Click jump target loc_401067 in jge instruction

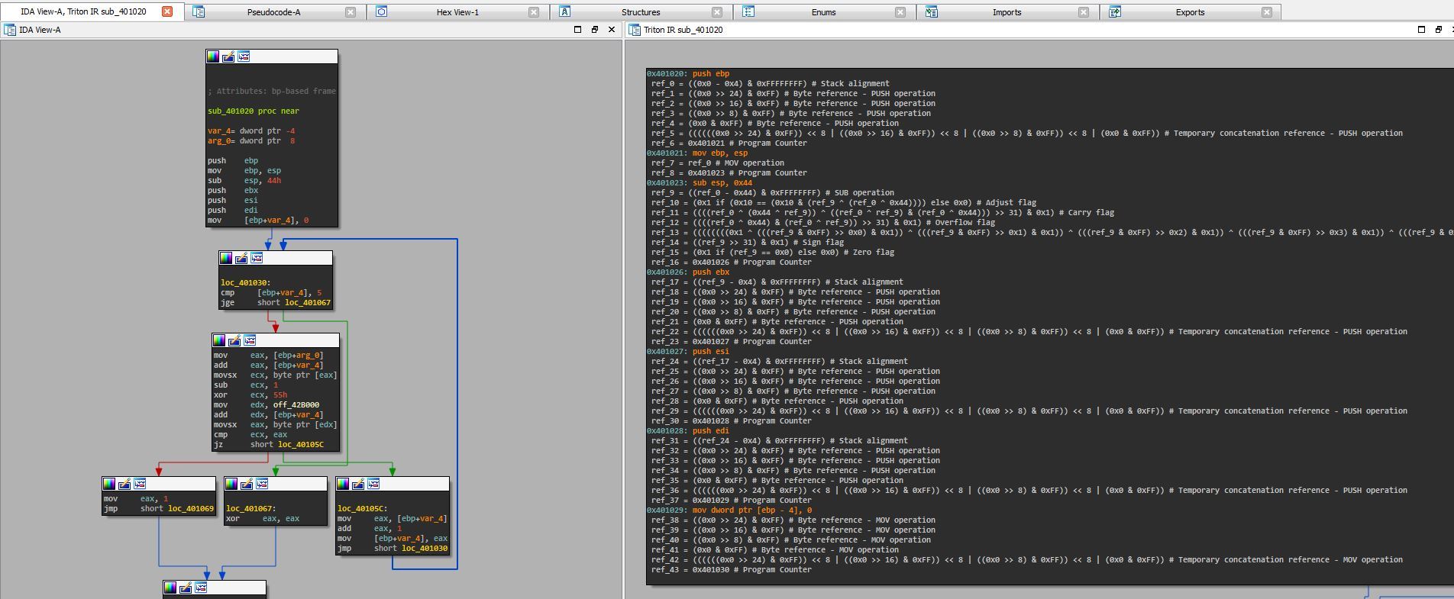(308, 303)
